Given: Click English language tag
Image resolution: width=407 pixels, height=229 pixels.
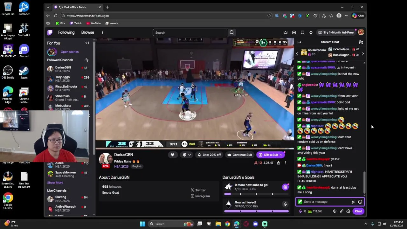Looking at the screenshot, I should (x=137, y=166).
